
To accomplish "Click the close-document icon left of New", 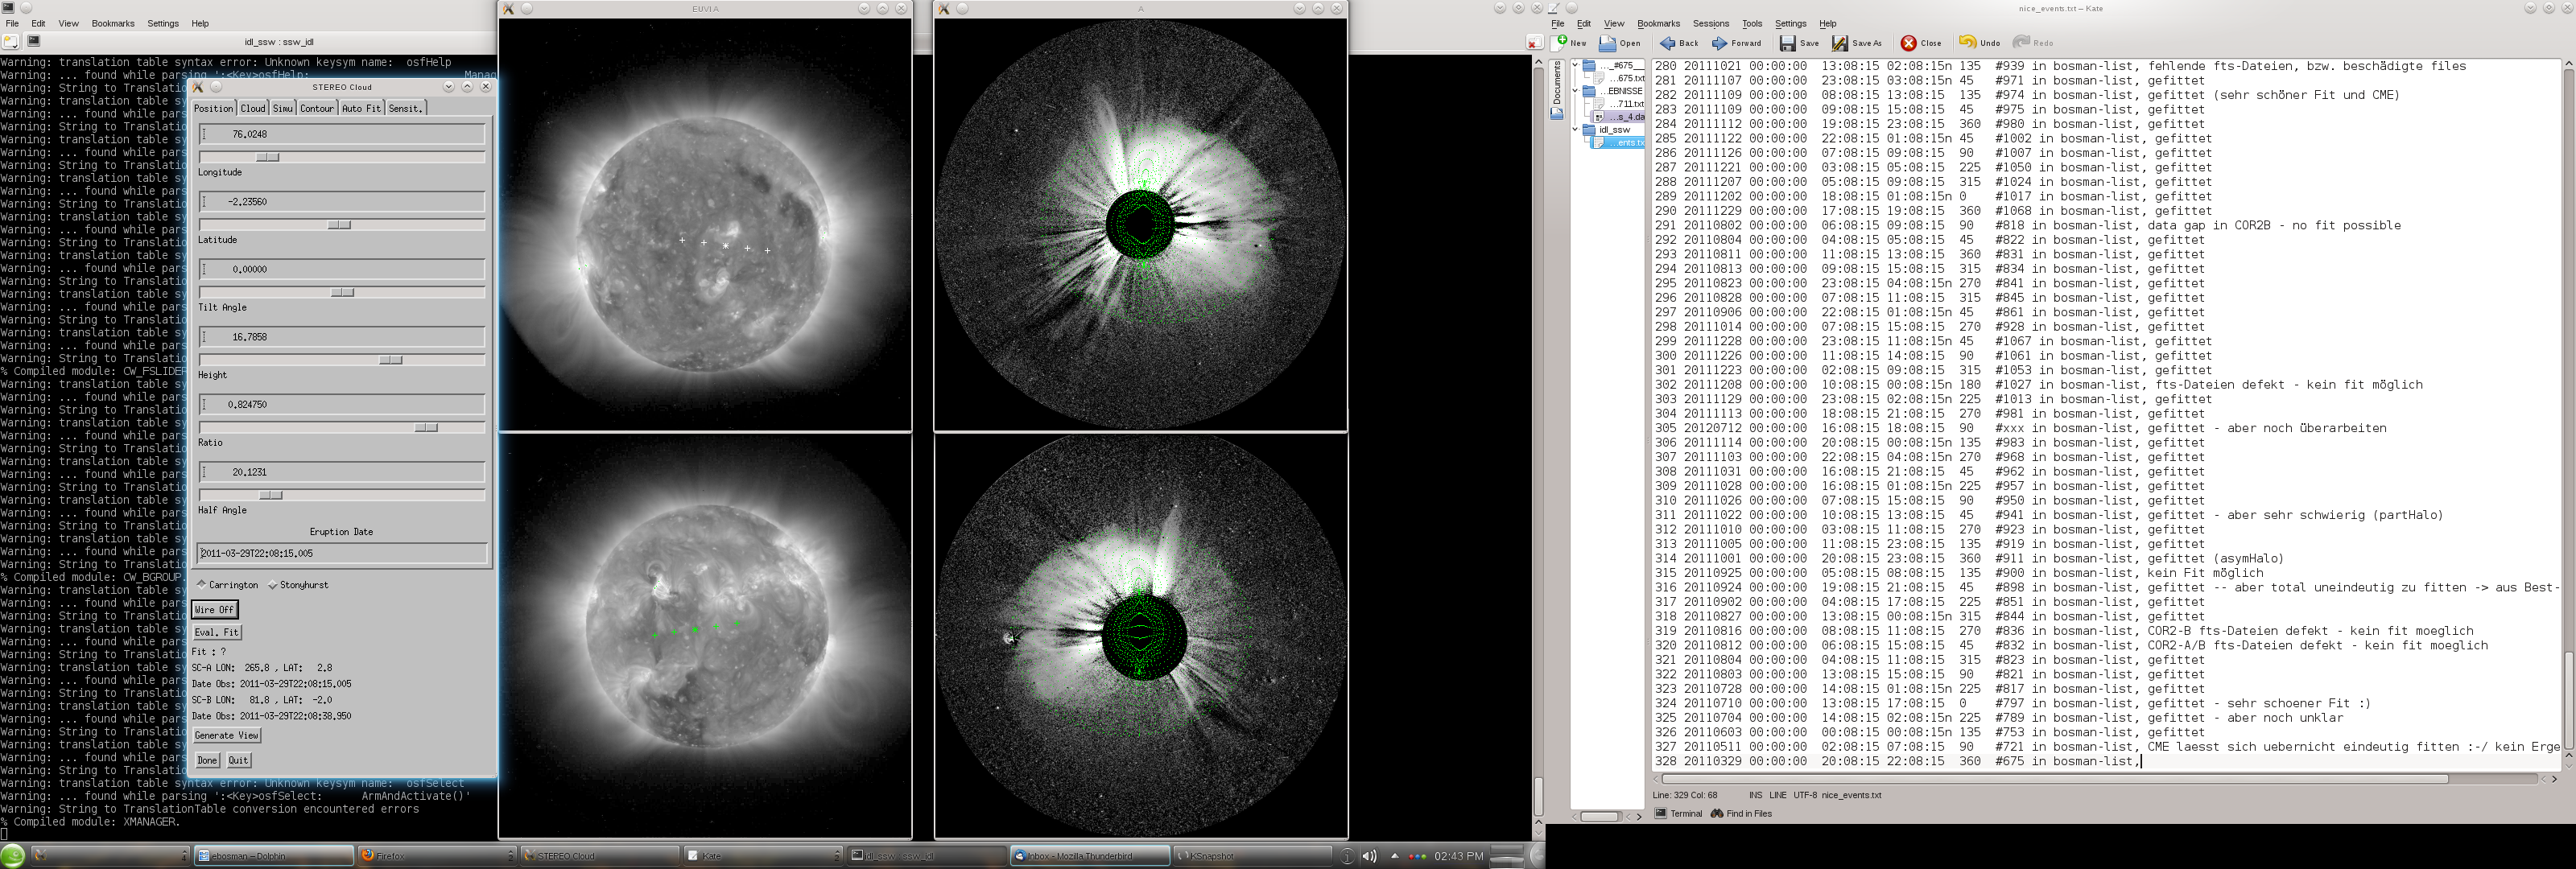I will 1534,43.
